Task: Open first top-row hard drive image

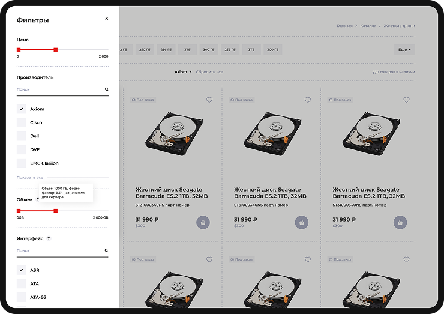Action: (174, 133)
